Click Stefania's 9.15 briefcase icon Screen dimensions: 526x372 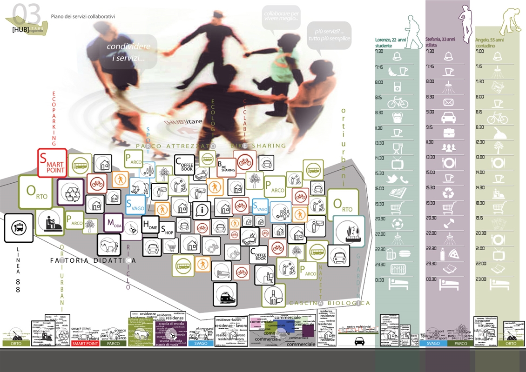coord(449,133)
